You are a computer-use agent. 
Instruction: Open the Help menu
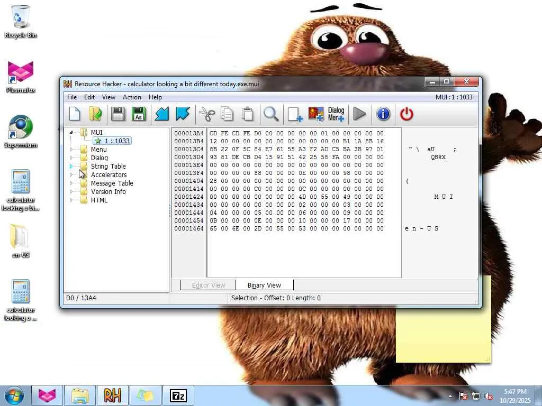[x=155, y=97]
